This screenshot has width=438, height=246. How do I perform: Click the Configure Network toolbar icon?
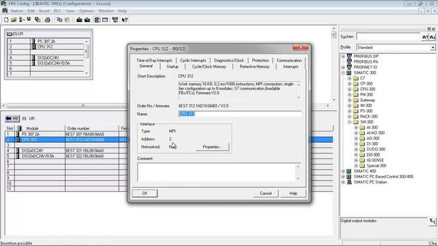coord(115,20)
